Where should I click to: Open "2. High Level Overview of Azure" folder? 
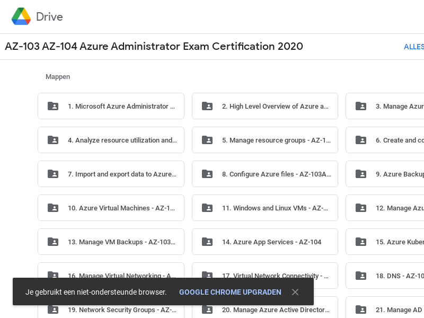[265, 106]
